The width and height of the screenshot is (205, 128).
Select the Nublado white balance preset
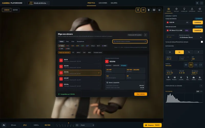pos(194,78)
